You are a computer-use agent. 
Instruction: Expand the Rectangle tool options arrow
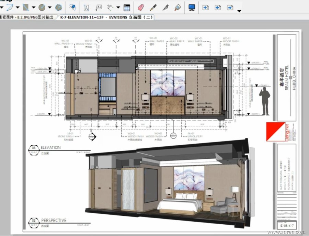34,8
